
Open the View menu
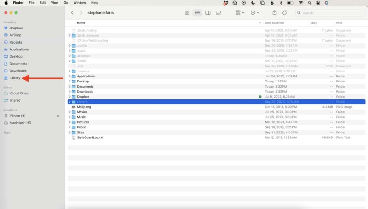[55, 3]
